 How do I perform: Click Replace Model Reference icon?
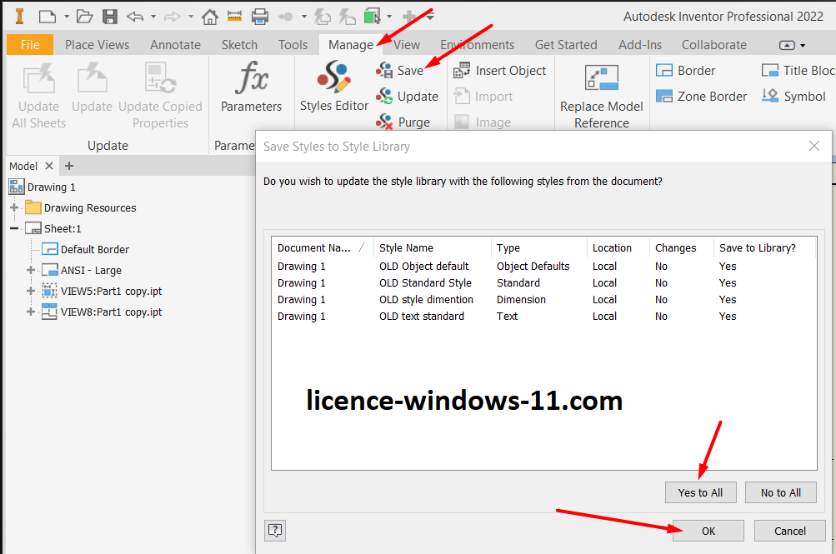[x=601, y=79]
